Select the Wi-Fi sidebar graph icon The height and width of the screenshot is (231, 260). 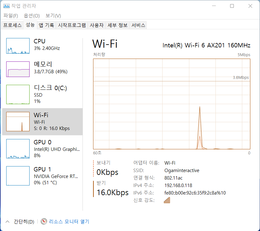tap(18, 122)
